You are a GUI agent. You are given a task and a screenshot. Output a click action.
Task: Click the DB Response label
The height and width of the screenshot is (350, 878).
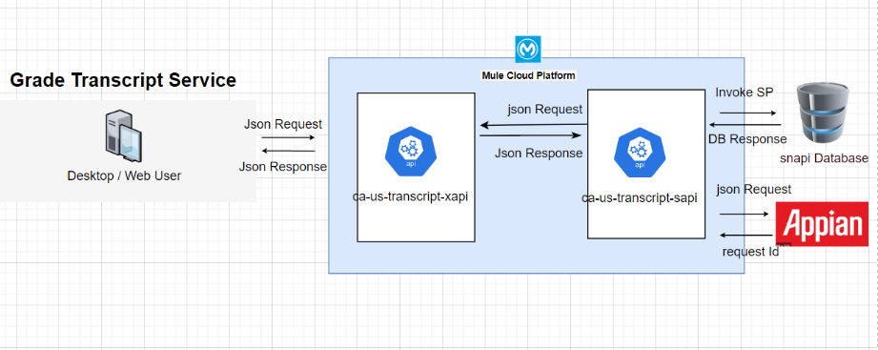tap(747, 139)
